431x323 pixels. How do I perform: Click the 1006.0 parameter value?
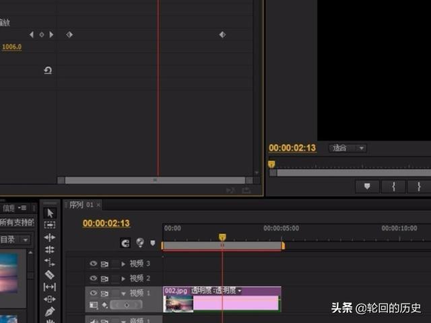[x=11, y=47]
